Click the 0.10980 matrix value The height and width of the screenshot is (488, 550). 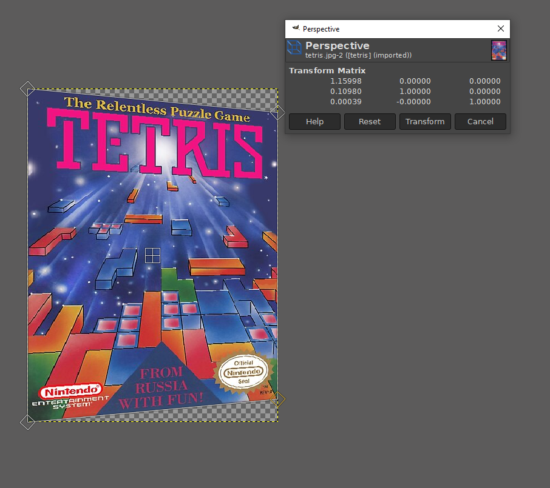(346, 92)
